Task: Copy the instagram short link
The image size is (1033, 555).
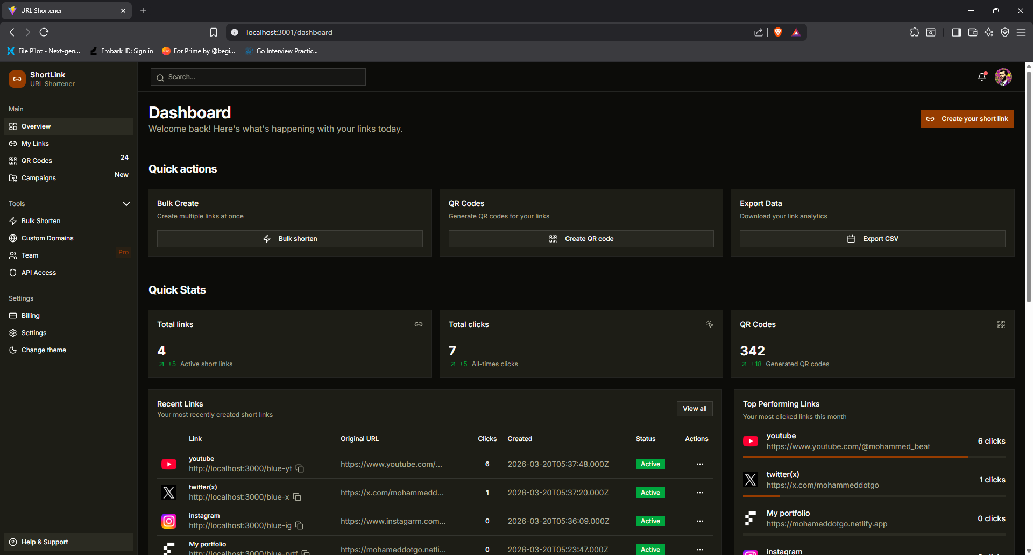Action: tap(300, 526)
